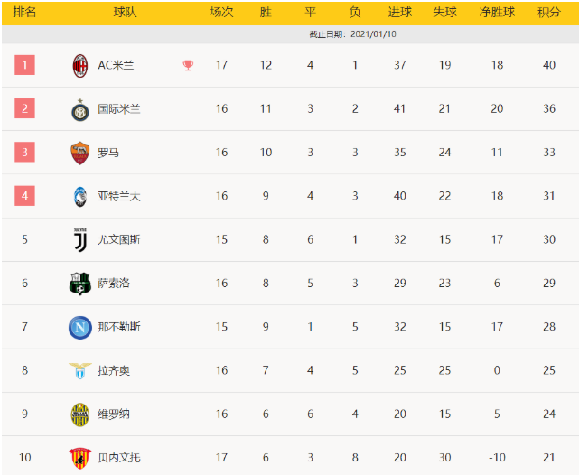579x475 pixels.
Task: Open the 那不勒斯 team name link
Action: [119, 327]
